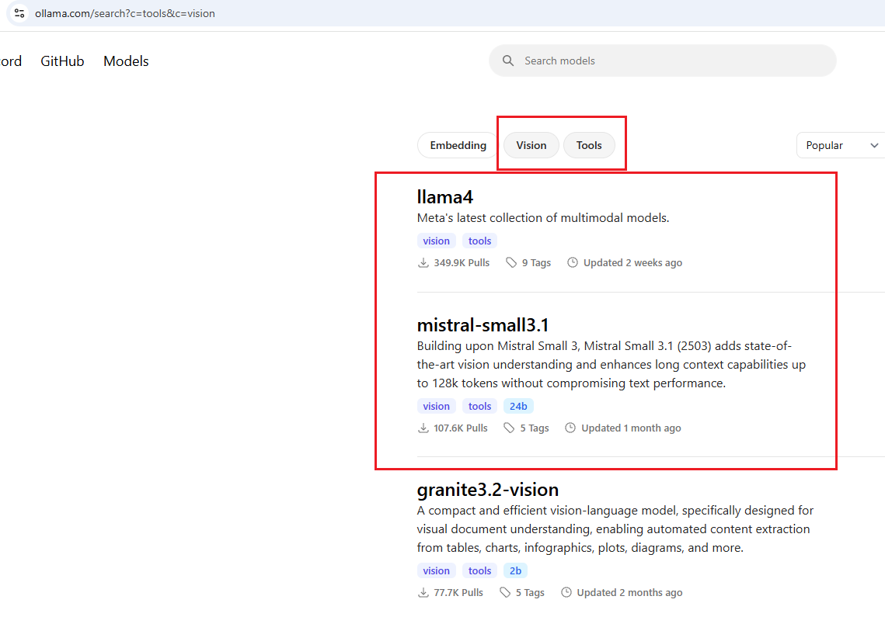Click the clock icon beside Updated 2 months ago
This screenshot has height=617, width=885.
pyautogui.click(x=566, y=592)
